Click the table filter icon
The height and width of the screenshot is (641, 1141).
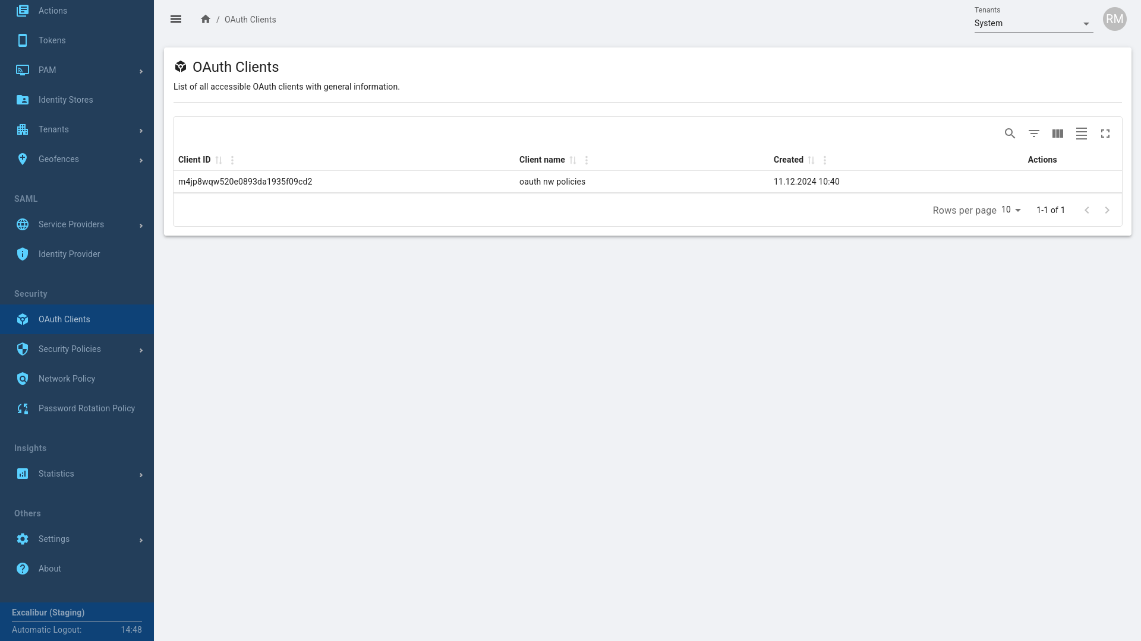[x=1033, y=134]
